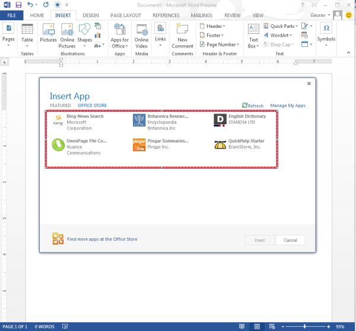The width and height of the screenshot is (356, 331).
Task: Click the Undo arrow icon
Action: (x=30, y=4)
